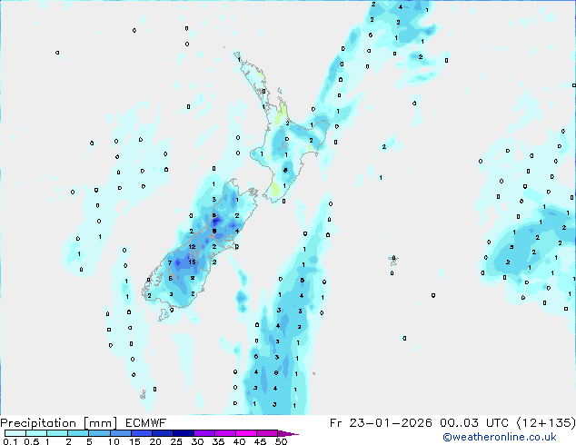Click the 'ECMWF' model label
This screenshot has height=445, width=576.
146,423
